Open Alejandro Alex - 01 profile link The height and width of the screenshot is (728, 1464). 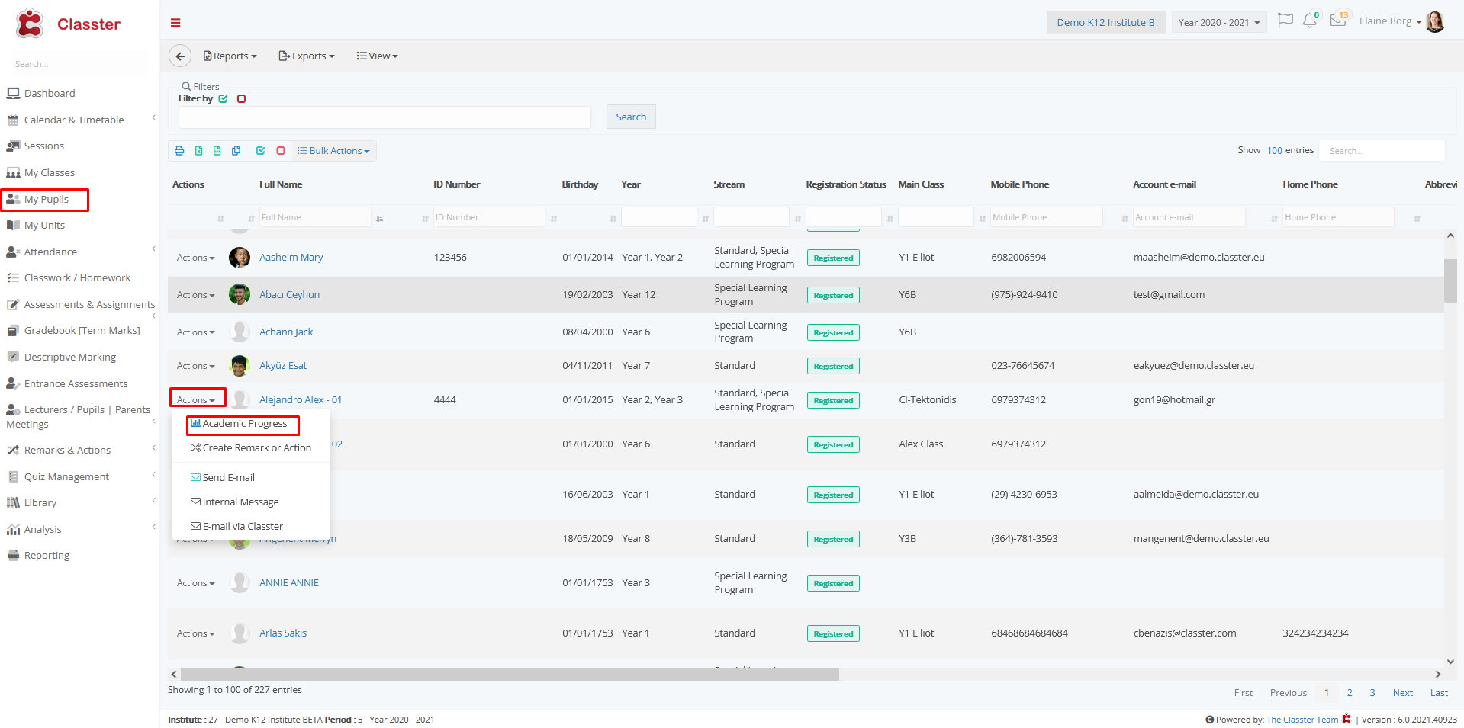pyautogui.click(x=301, y=400)
